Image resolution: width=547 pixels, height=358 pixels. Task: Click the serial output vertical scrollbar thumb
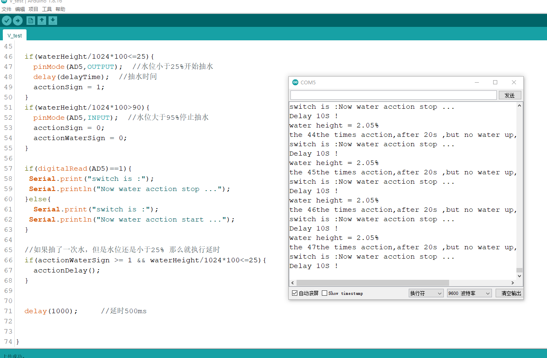coord(519,270)
